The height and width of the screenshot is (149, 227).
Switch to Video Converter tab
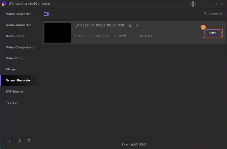point(18,14)
